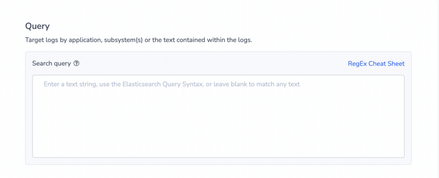The width and height of the screenshot is (439, 178).
Task: Click the Search query label
Action: 51,63
